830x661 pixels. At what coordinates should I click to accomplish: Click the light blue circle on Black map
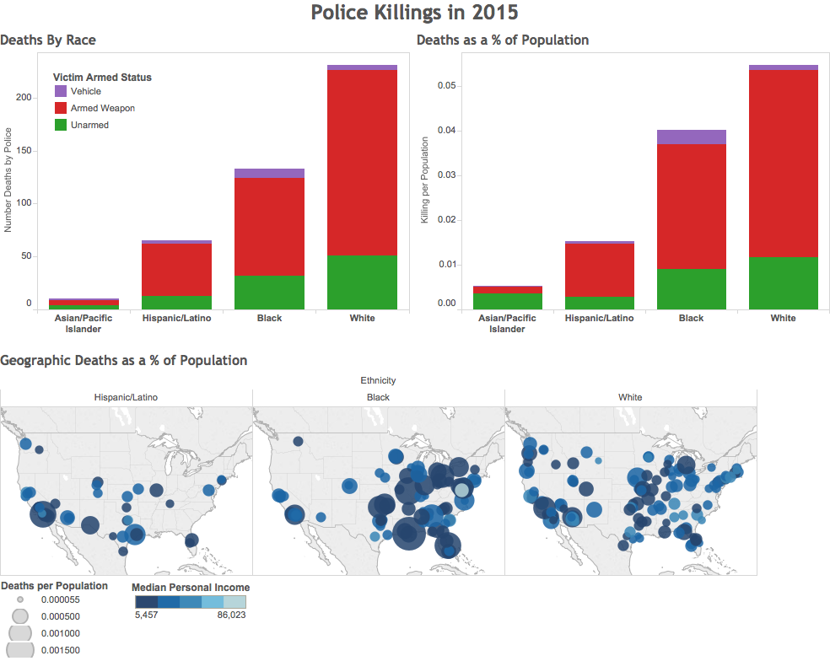(462, 490)
